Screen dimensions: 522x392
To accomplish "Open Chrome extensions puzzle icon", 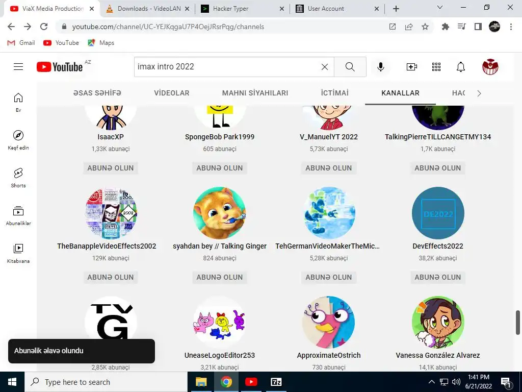I will click(445, 27).
